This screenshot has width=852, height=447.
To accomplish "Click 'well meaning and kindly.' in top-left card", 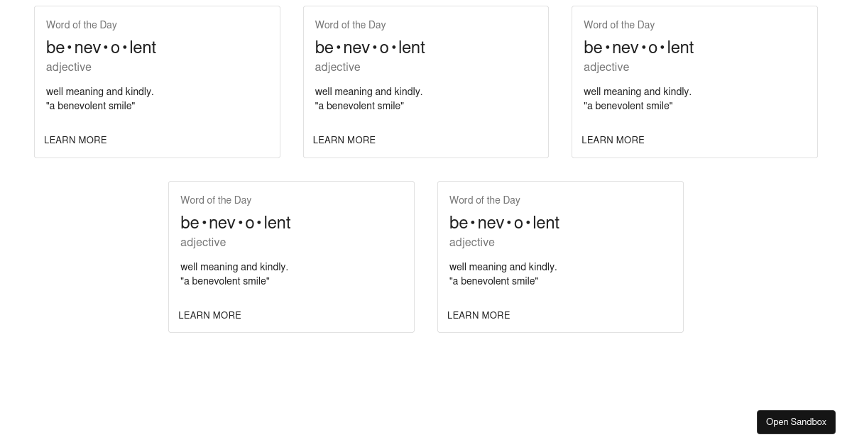I will coord(100,92).
